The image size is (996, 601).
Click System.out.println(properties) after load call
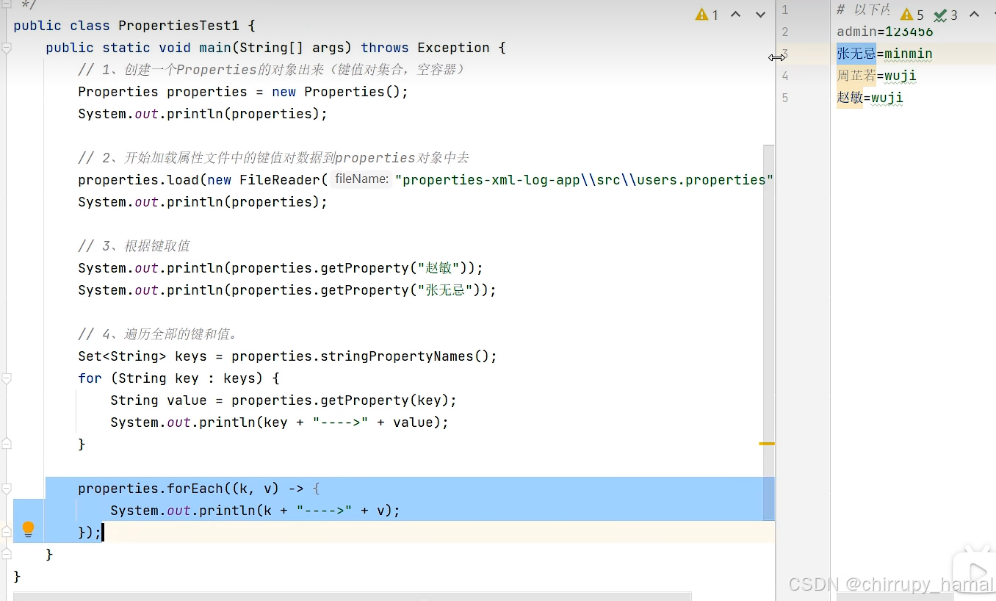[x=203, y=202]
